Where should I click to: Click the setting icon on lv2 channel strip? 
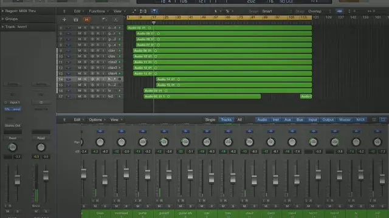(377, 131)
